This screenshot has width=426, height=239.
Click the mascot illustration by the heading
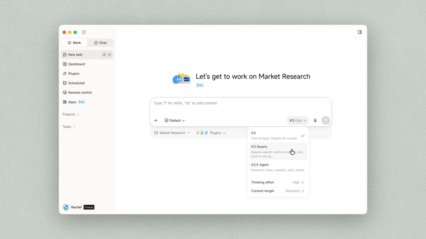[181, 78]
